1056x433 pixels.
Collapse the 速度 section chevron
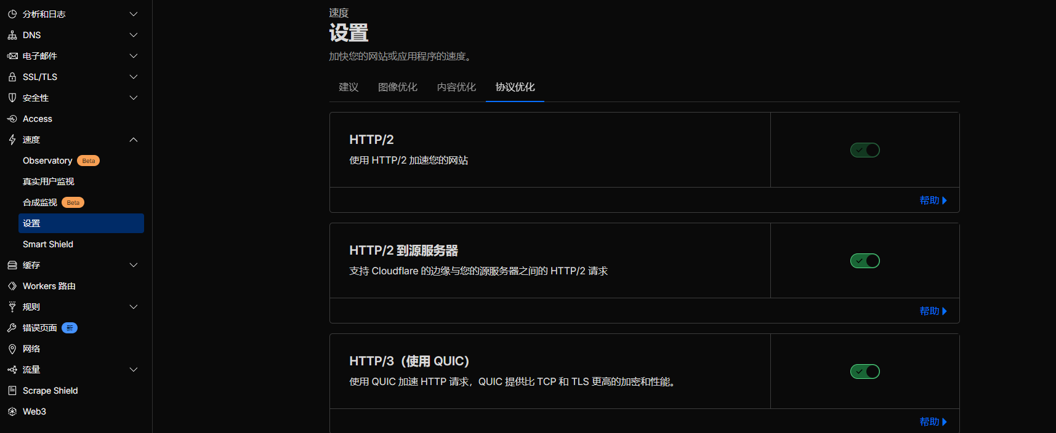[134, 140]
